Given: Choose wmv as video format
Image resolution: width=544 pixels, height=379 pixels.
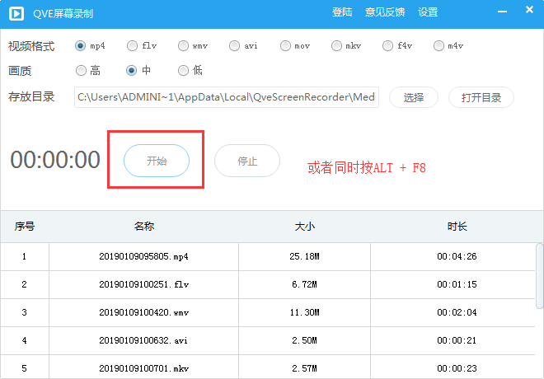Looking at the screenshot, I should tap(183, 46).
